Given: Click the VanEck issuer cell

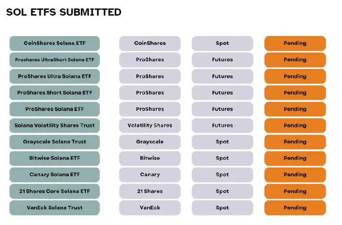Looking at the screenshot, I should tap(150, 208).
